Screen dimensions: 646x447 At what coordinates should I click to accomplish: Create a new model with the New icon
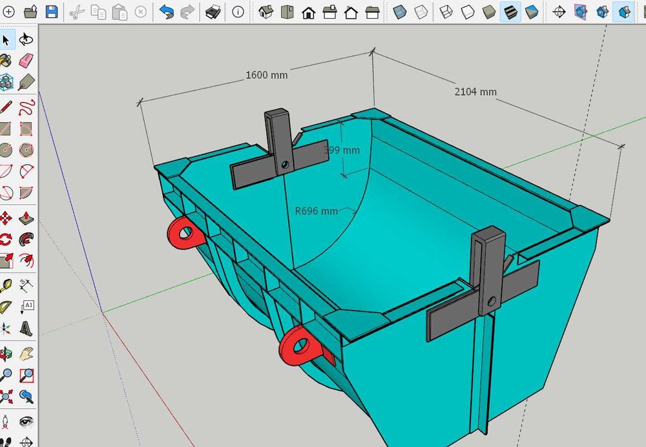pyautogui.click(x=8, y=12)
